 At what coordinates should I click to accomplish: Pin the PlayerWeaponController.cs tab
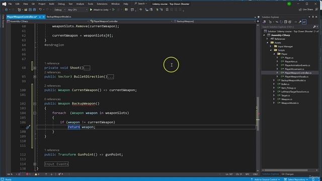40,17
